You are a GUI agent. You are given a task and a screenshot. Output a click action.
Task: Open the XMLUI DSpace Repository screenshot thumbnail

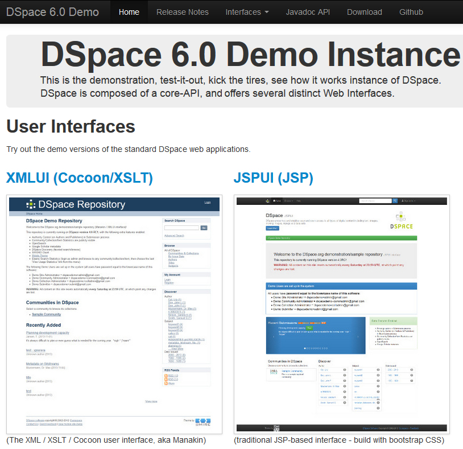pos(114,314)
